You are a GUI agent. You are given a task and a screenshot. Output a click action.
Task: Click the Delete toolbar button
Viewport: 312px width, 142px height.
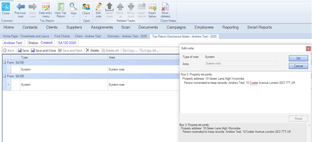coord(92,50)
